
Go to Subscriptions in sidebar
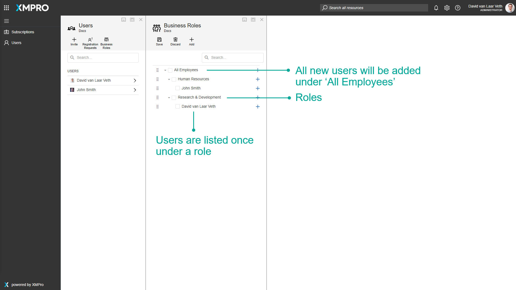coord(23,32)
